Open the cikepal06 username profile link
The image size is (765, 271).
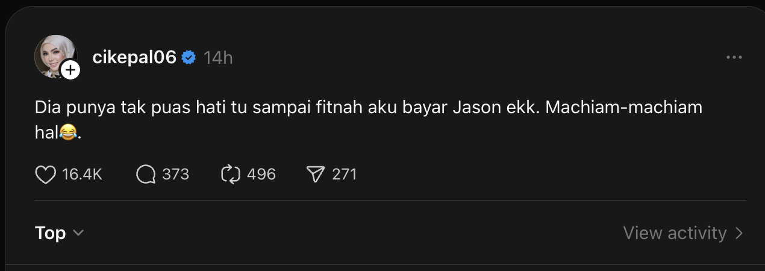[x=134, y=57]
